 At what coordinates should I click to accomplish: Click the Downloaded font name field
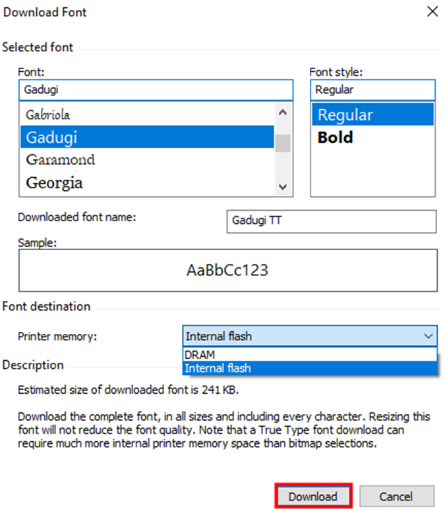click(x=330, y=221)
